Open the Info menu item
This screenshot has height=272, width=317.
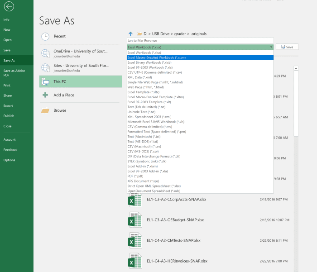pyautogui.click(x=6, y=19)
